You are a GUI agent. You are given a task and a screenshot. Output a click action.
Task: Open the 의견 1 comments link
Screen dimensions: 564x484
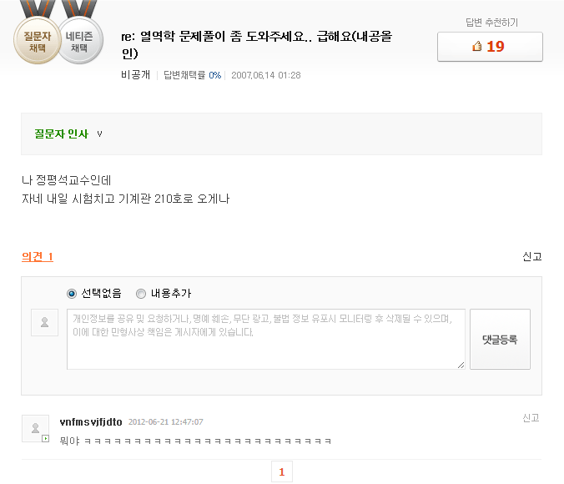(38, 256)
